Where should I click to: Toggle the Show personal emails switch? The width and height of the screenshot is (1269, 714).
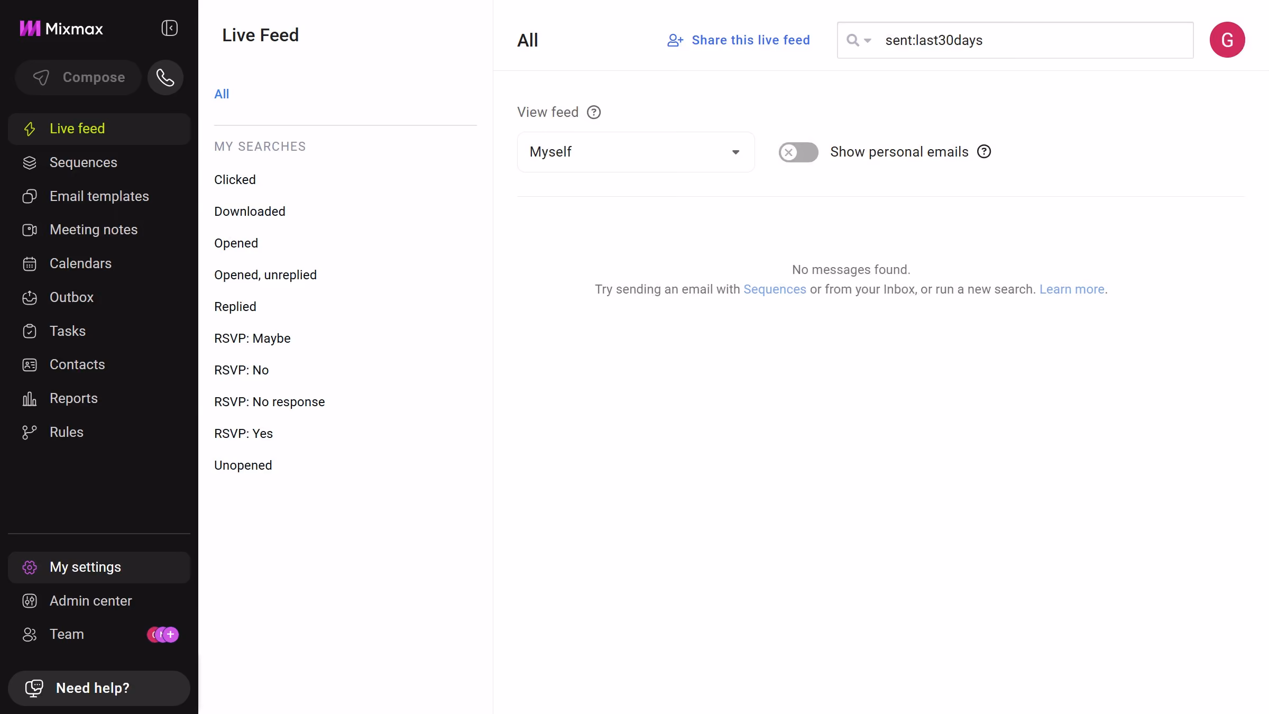pyautogui.click(x=798, y=152)
